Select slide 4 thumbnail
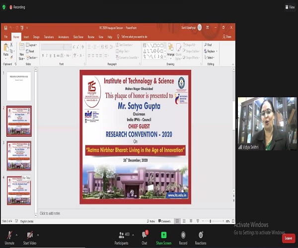This screenshot has width=298, height=248. coord(19,190)
